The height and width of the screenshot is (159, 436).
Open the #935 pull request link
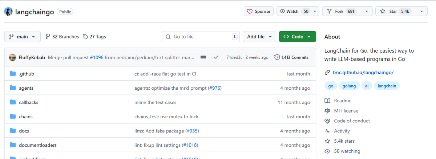pyautogui.click(x=192, y=131)
